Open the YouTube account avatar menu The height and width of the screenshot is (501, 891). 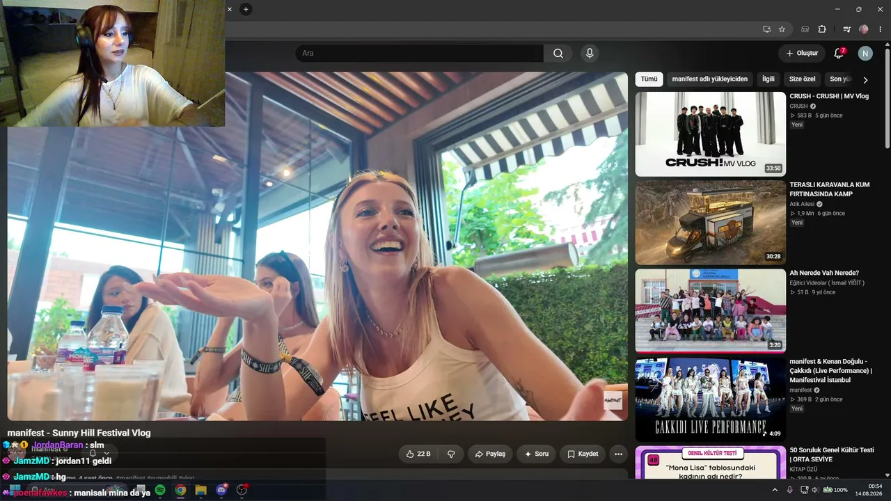point(865,54)
